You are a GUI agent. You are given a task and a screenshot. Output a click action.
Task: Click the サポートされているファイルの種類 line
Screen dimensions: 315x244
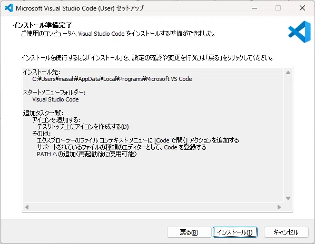tap(122, 147)
